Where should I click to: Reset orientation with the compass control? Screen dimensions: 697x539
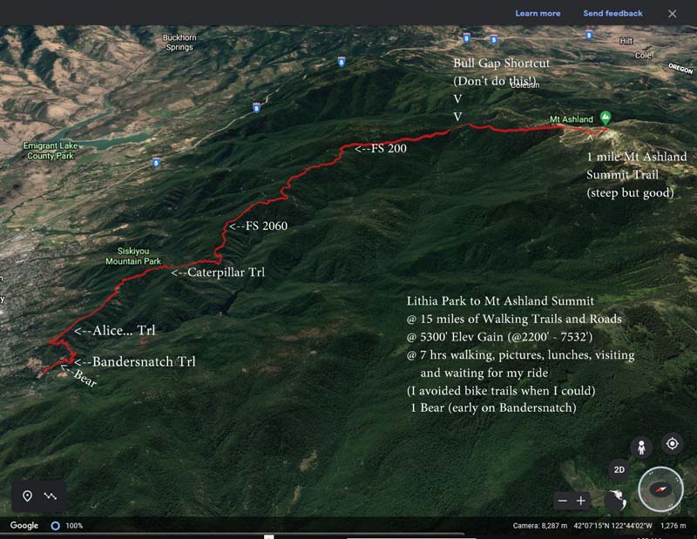point(660,489)
